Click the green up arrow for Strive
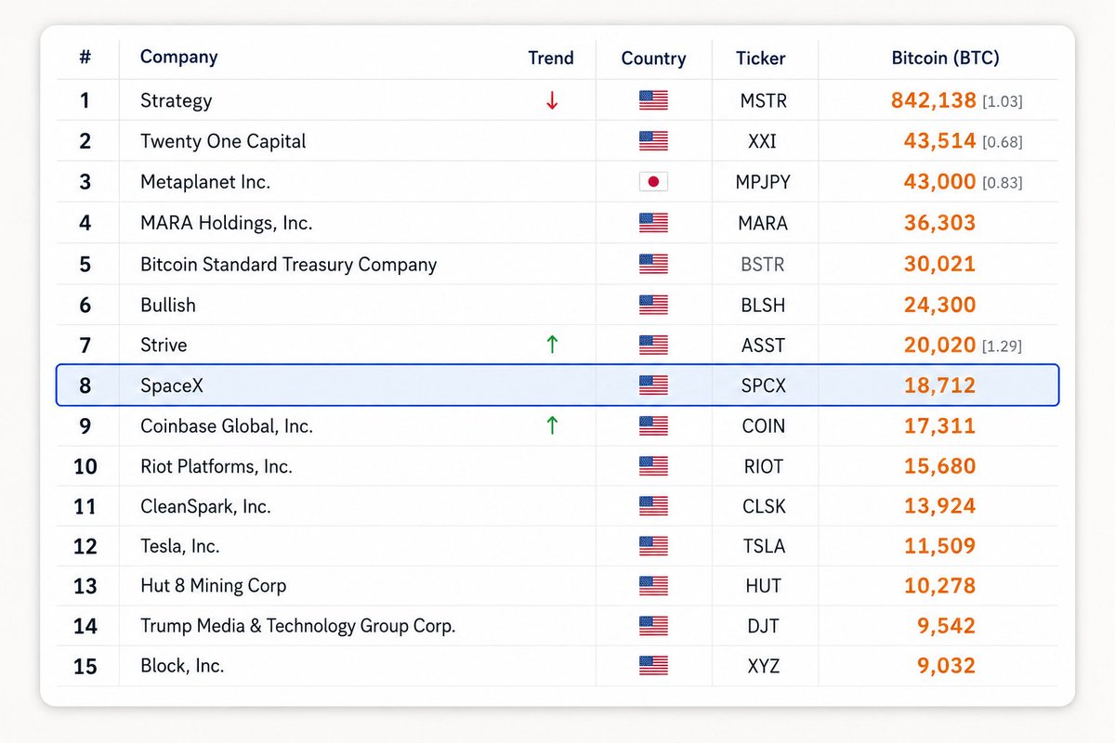Viewport: 1115px width, 743px height. (x=552, y=345)
